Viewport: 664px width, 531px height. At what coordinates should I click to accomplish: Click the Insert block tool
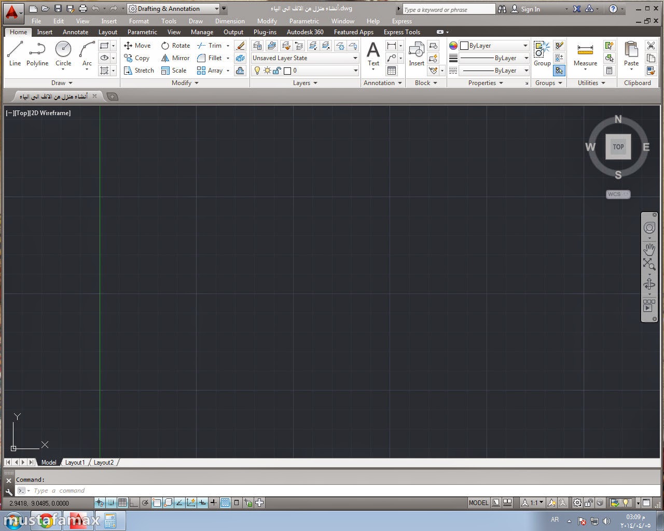[417, 54]
